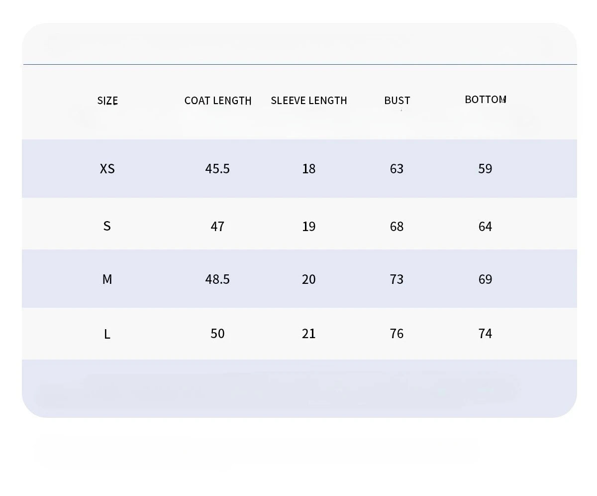
Task: Click the 45.5 coat length value
Action: tap(217, 169)
